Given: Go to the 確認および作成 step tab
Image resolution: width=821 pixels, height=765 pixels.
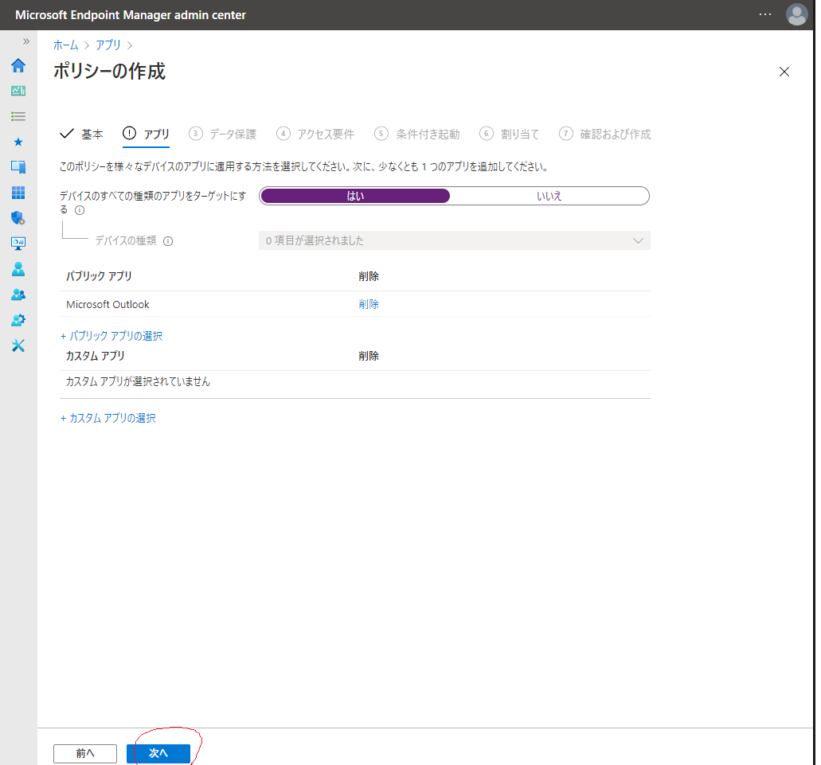Looking at the screenshot, I should coord(605,135).
